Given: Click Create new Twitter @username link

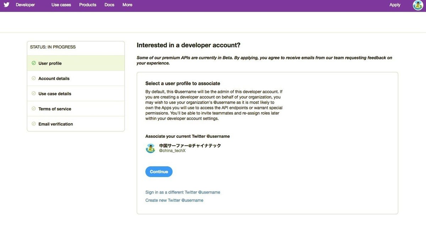Looking at the screenshot, I should (174, 200).
